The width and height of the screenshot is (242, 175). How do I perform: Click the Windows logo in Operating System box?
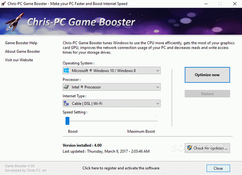click(67, 71)
